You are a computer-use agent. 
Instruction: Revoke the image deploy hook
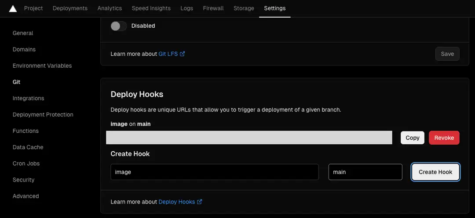(444, 138)
